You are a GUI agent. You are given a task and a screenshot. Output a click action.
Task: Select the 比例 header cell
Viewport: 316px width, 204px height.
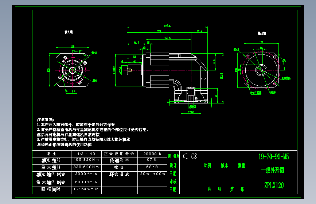coord(208,166)
